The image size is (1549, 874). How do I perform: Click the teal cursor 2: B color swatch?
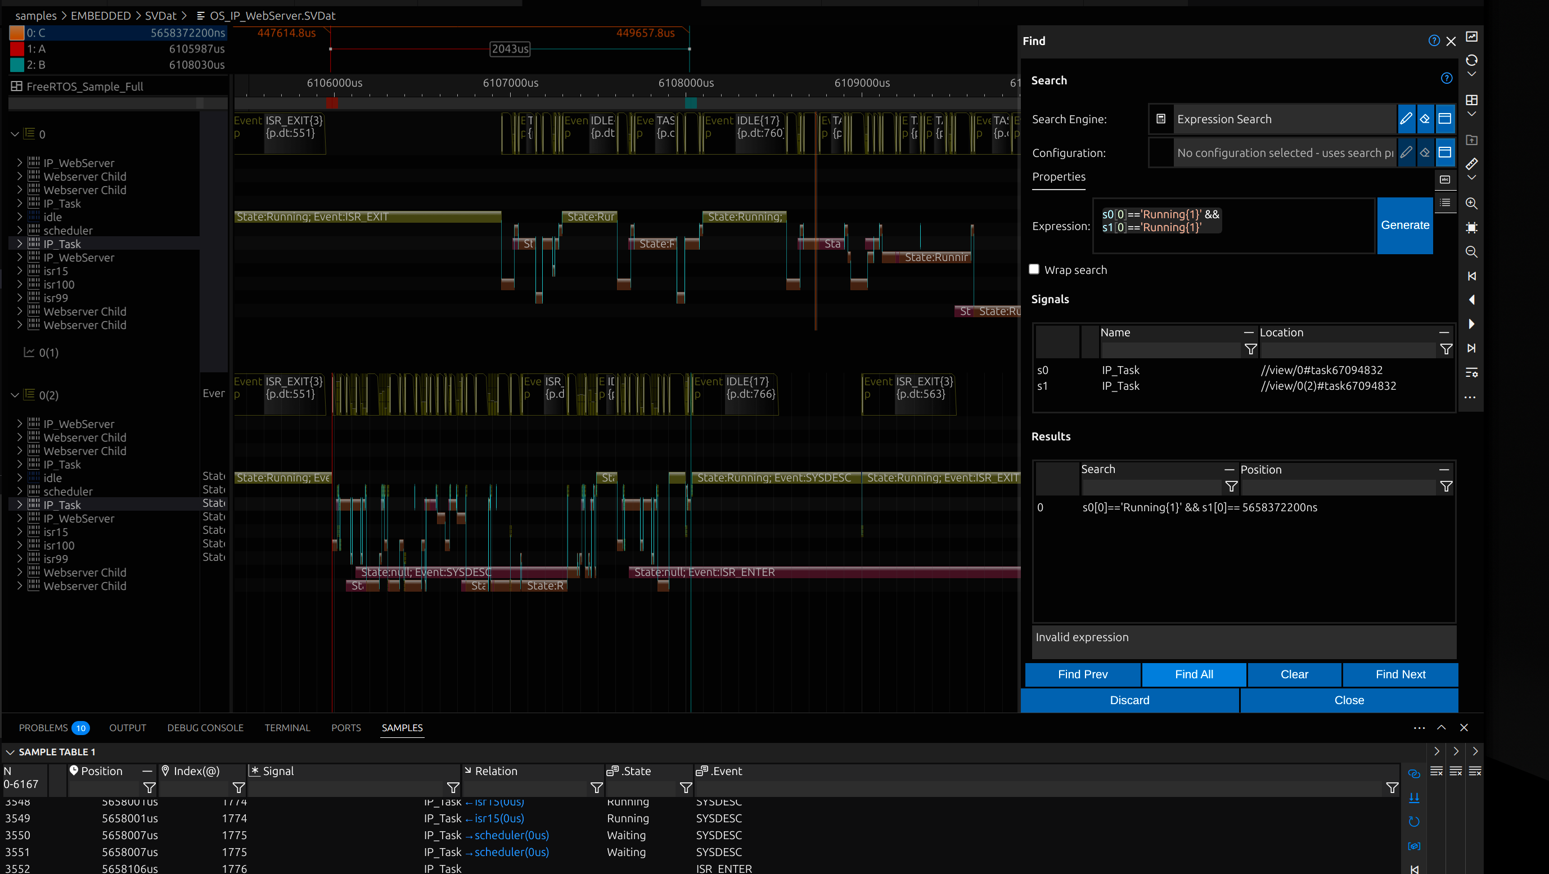tap(17, 64)
